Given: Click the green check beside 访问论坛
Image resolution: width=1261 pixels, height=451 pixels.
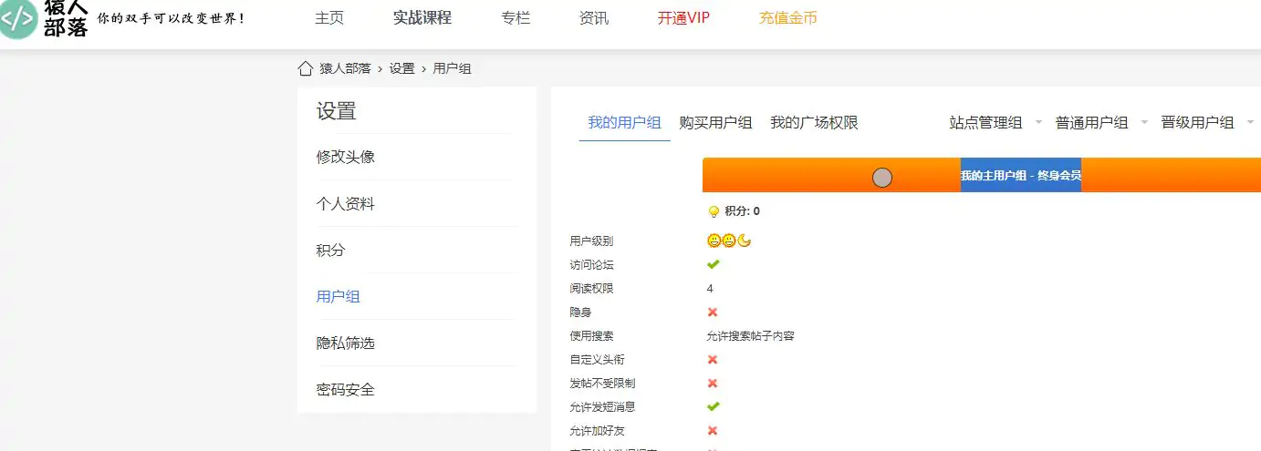Looking at the screenshot, I should (714, 264).
